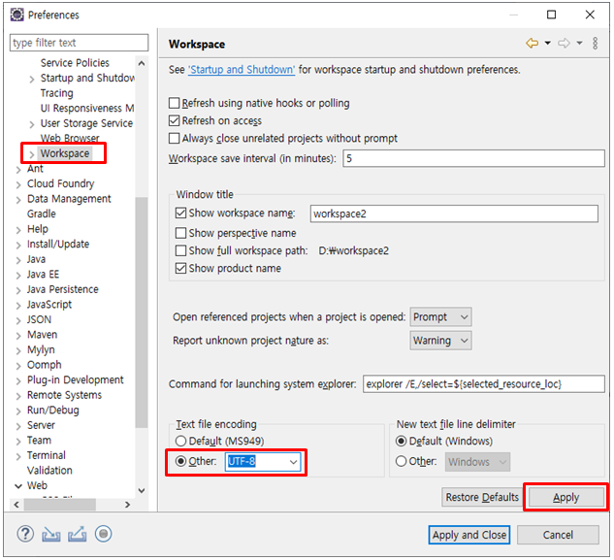
Task: Open the Forward history dropdown arrow
Action: point(579,43)
